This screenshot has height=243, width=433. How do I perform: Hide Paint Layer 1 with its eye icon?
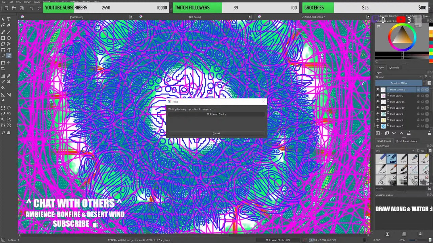[378, 89]
